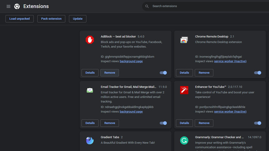Click the Grammarly green G icon

tap(184, 141)
